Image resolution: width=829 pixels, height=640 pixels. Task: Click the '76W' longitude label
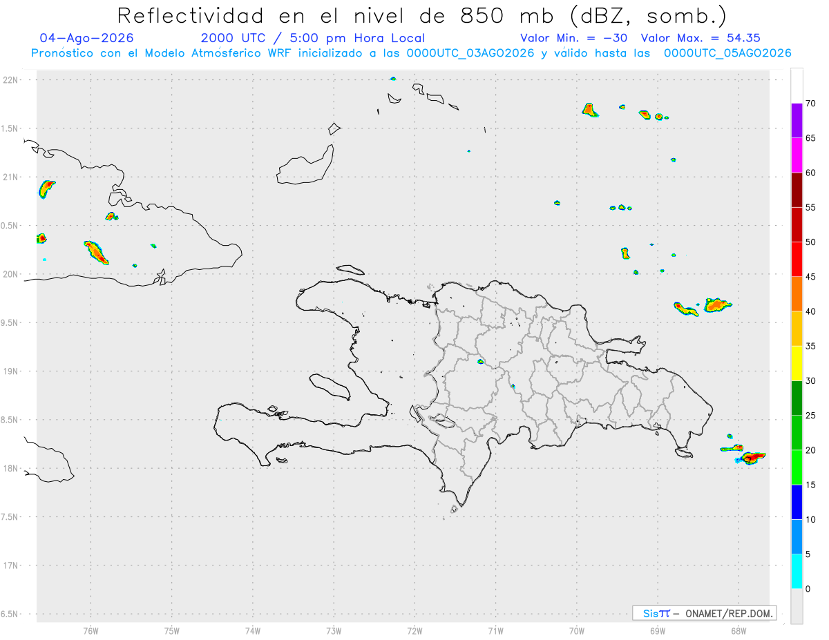(90, 630)
